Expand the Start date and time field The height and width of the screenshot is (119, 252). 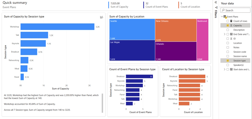click(x=225, y=69)
